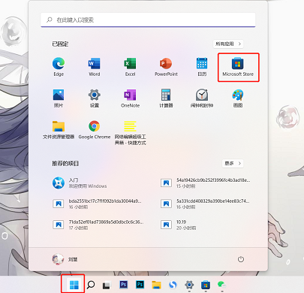The width and height of the screenshot is (304, 293).
Task: Click the Start menu search box
Action: click(148, 20)
